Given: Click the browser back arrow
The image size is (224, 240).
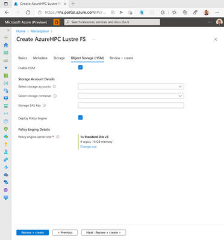Looking at the screenshot, I should click(7, 13).
